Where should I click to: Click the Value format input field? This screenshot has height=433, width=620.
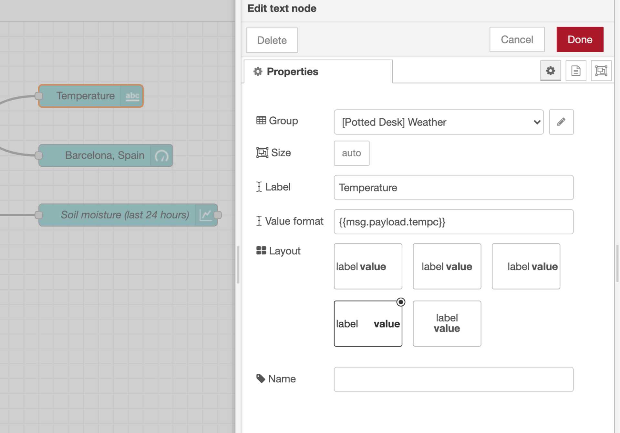pyautogui.click(x=453, y=221)
